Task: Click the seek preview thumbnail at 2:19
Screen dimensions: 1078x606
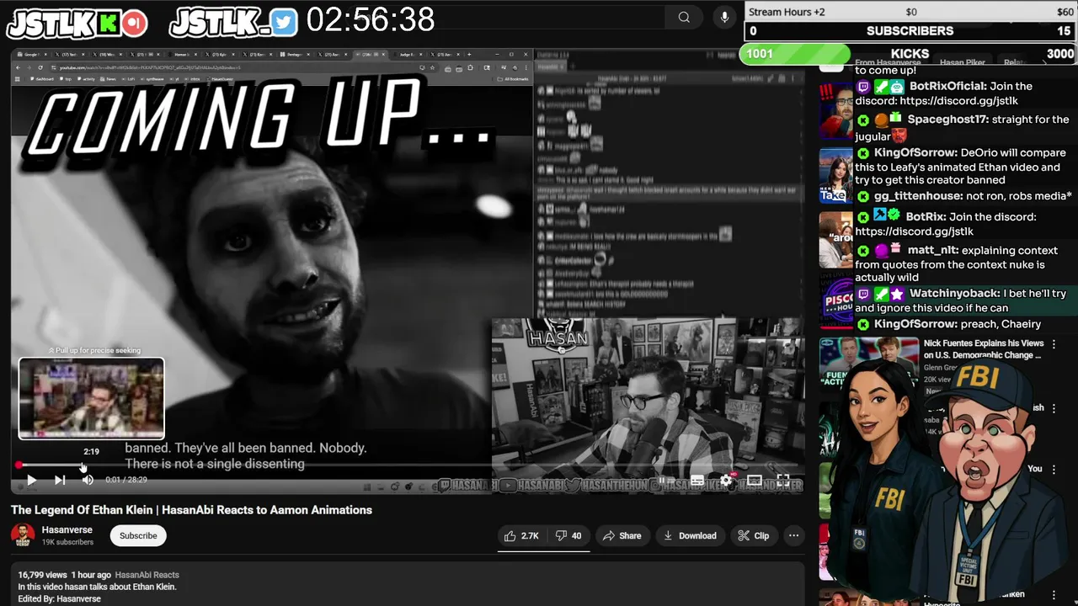Action: click(91, 398)
